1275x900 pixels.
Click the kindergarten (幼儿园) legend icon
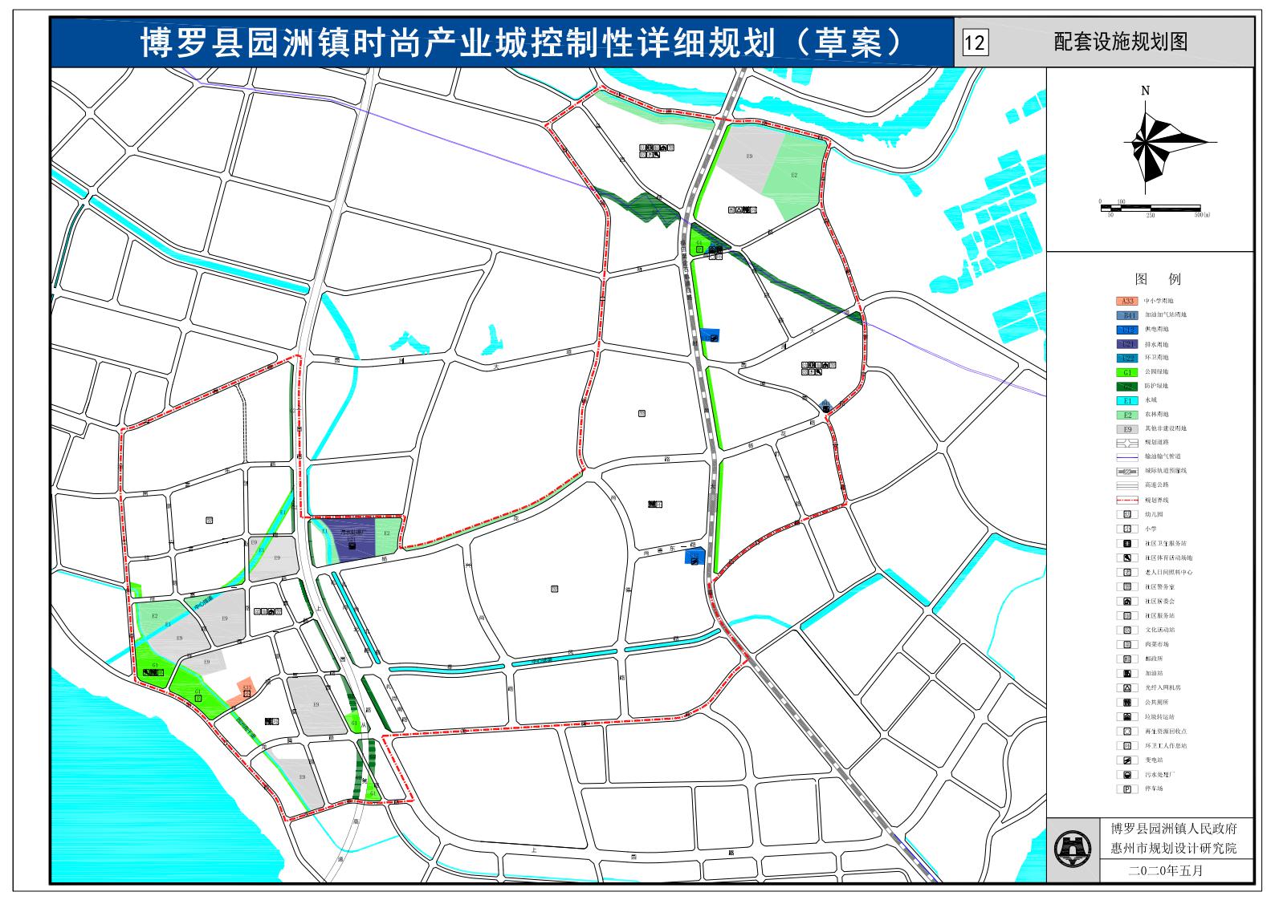coord(1127,514)
